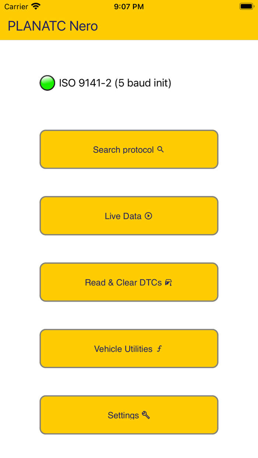Tap the 9:07 PM clock display
Viewport: 258px width, 458px height.
tap(129, 6)
